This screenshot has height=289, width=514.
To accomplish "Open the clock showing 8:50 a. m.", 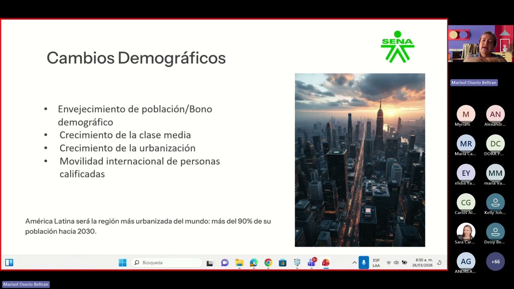I will [x=424, y=260].
